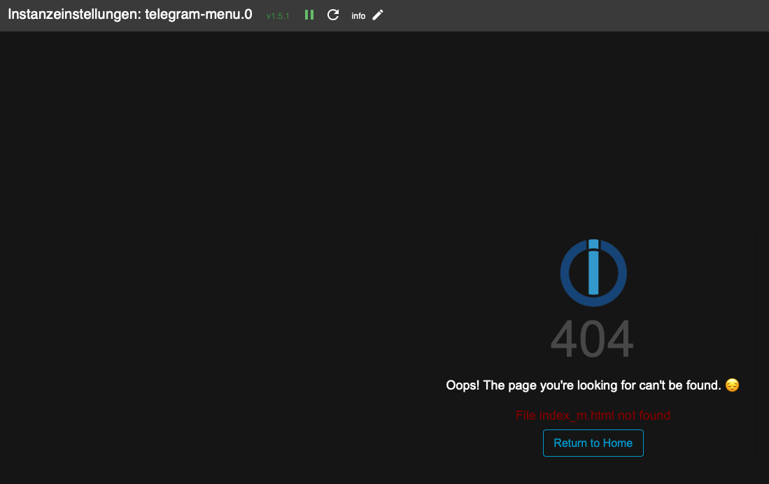Image resolution: width=769 pixels, height=484 pixels.
Task: Click the info label in the header
Action: coord(358,16)
